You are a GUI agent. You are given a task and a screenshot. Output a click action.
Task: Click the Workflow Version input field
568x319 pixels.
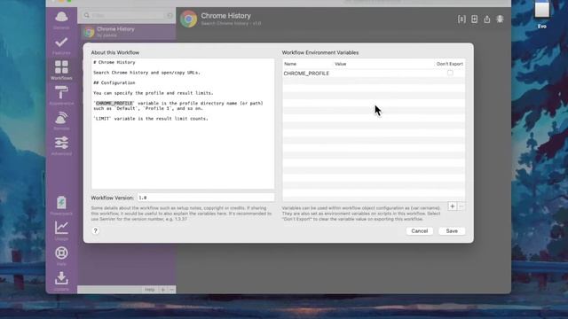point(206,198)
